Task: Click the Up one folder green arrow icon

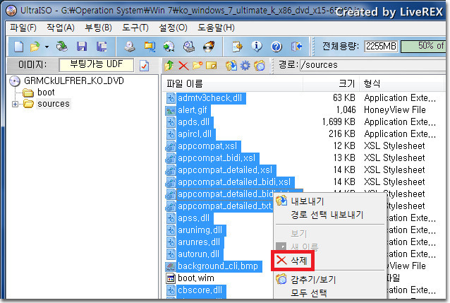Action: click(169, 66)
